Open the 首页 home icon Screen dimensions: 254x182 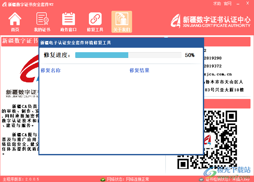pos(15,22)
